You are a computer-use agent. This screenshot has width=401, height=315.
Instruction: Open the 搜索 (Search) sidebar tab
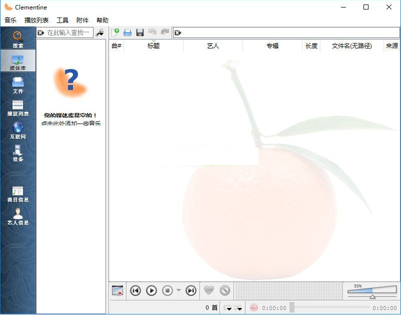coord(18,39)
